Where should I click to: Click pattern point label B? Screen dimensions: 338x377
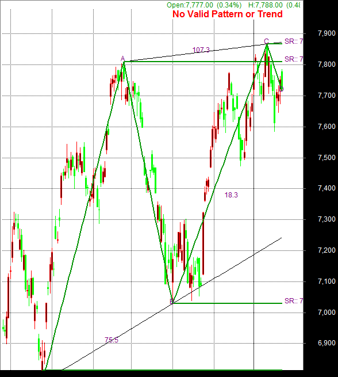172,301
